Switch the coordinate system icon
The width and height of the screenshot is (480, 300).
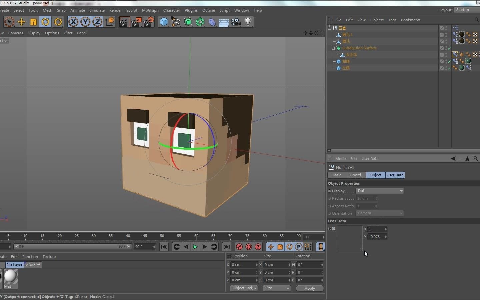(x=110, y=22)
